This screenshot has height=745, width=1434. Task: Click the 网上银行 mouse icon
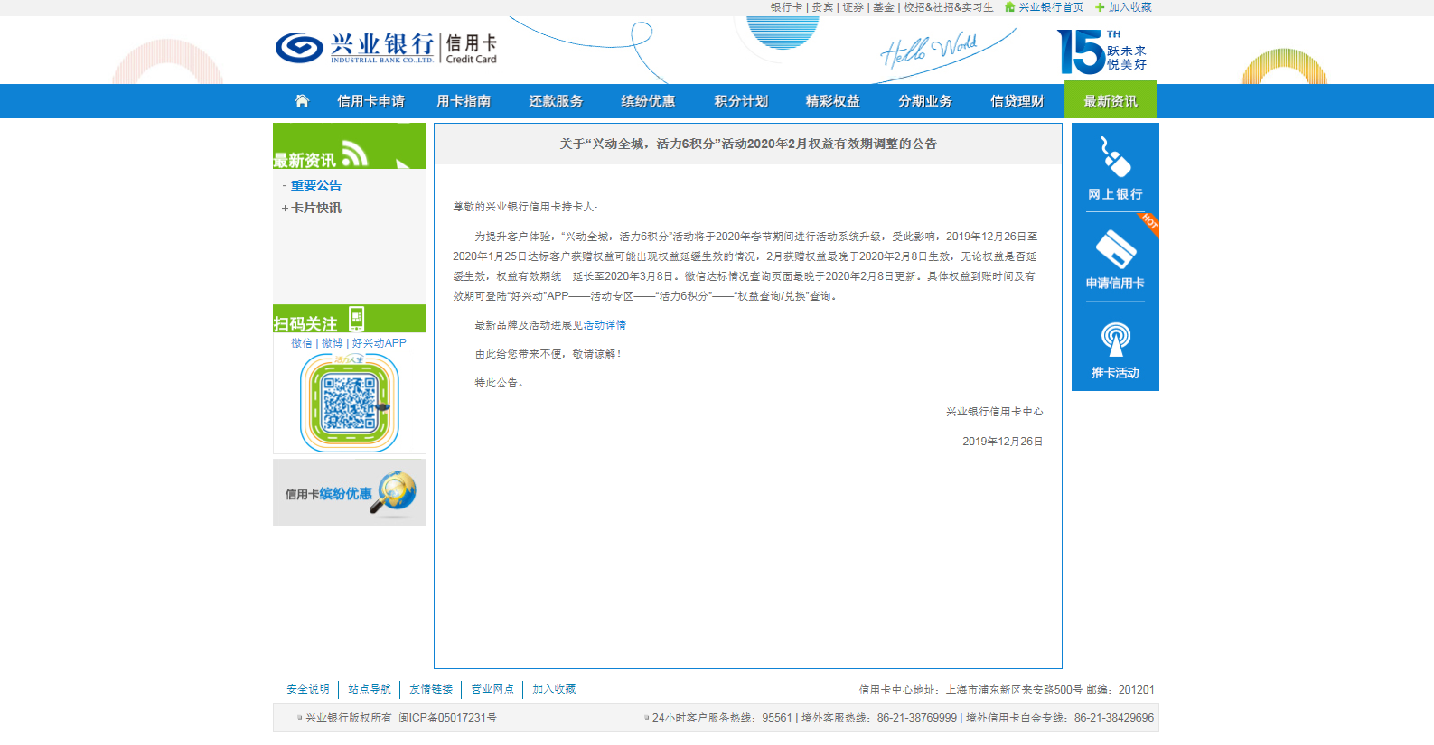[1115, 156]
